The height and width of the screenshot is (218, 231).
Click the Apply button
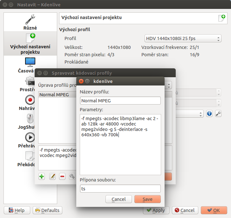pyautogui.click(x=156, y=210)
